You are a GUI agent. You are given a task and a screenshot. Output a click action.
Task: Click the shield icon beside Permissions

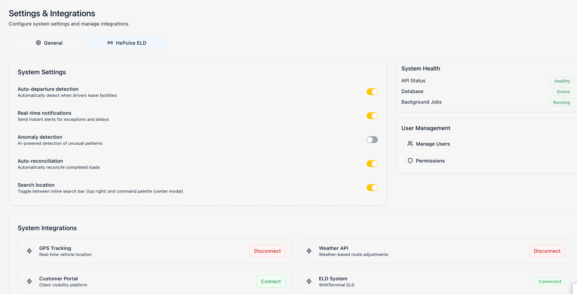(410, 161)
